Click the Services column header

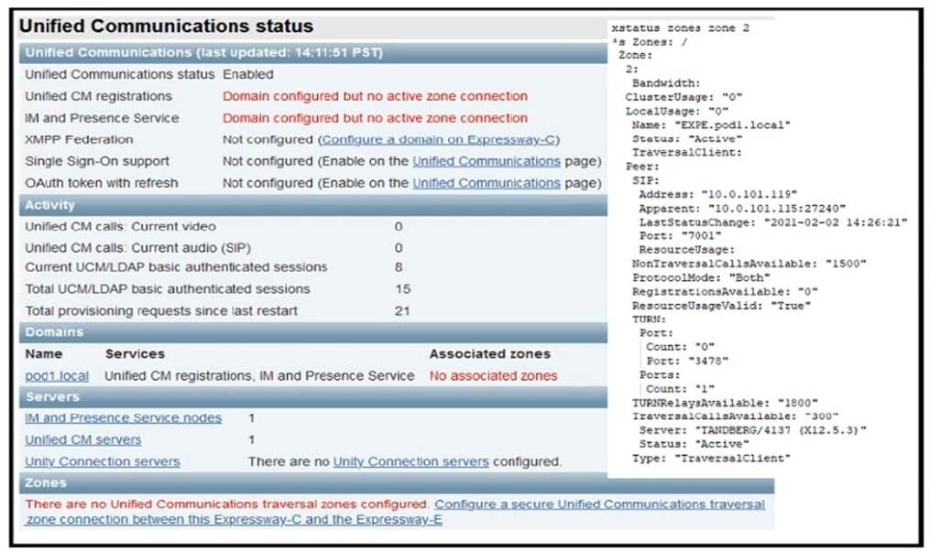pyautogui.click(x=135, y=353)
